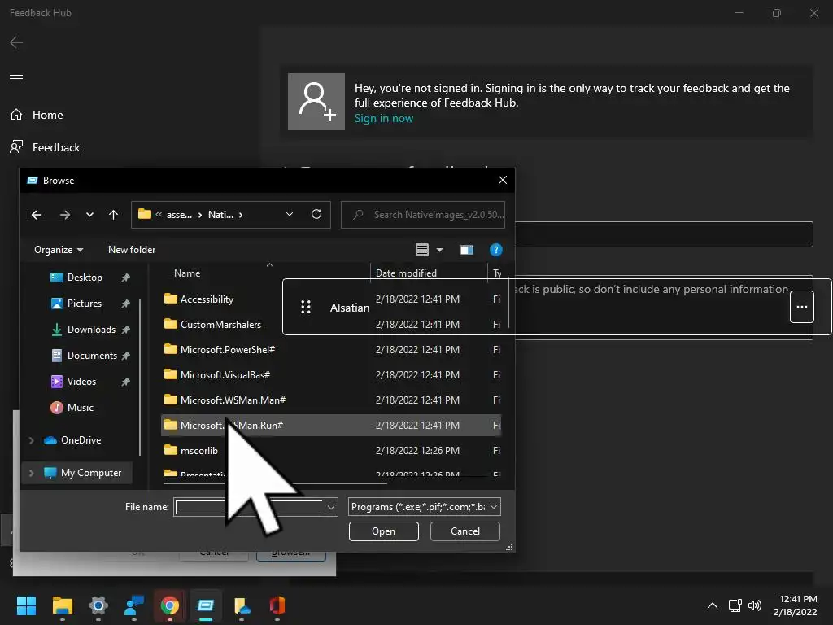The image size is (833, 625).
Task: Go back in Feedback Hub
Action: 16,42
